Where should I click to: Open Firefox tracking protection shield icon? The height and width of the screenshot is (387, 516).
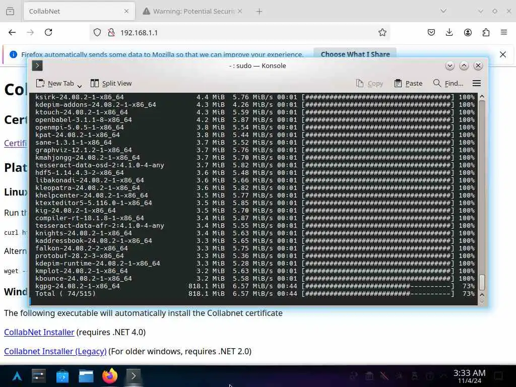[x=97, y=32]
